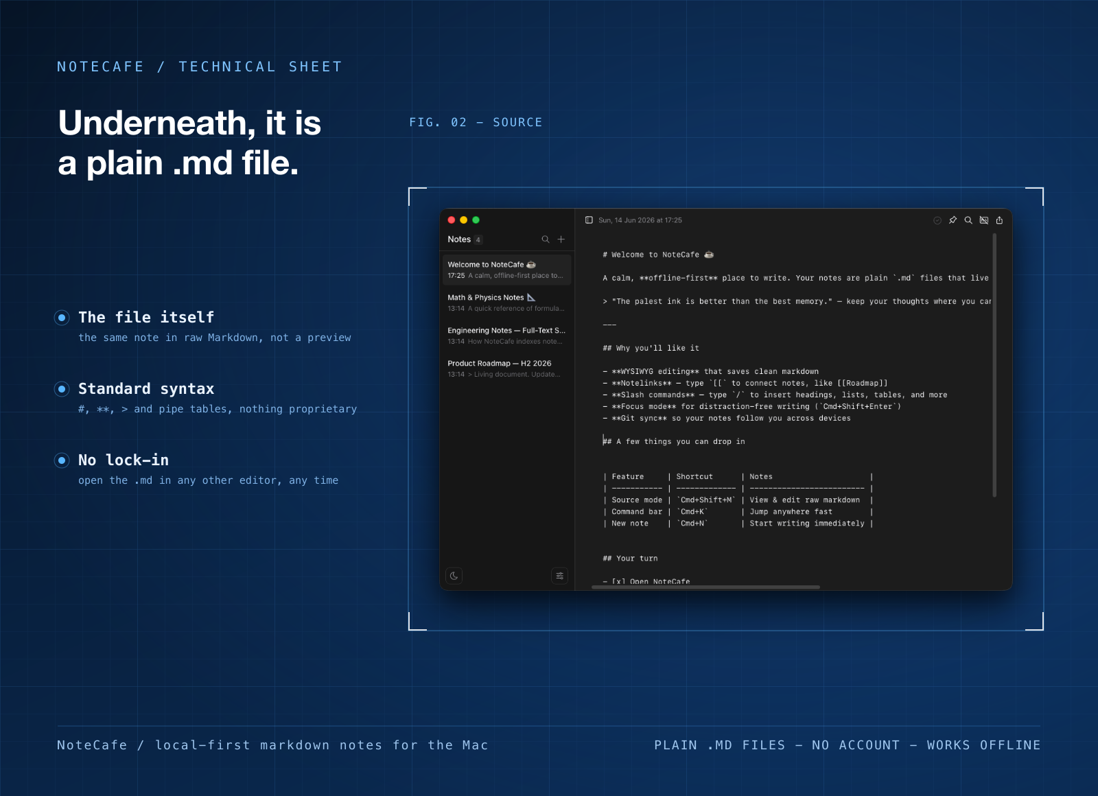Minimize the NoteCafe window with the yellow button
This screenshot has width=1098, height=796.
click(464, 220)
